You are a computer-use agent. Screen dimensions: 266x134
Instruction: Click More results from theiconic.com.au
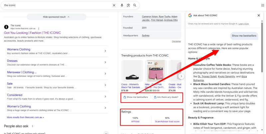[x=25, y=117]
